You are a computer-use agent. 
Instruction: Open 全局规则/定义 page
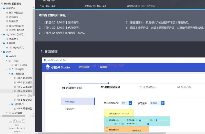pos(16,47)
